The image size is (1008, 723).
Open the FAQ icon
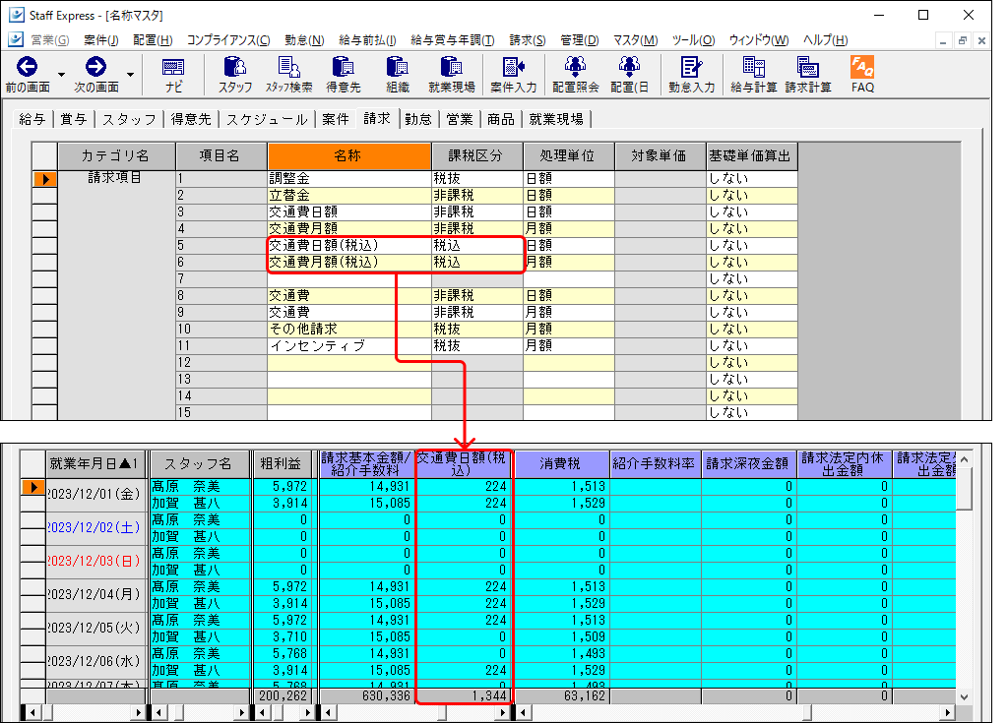coord(862,74)
